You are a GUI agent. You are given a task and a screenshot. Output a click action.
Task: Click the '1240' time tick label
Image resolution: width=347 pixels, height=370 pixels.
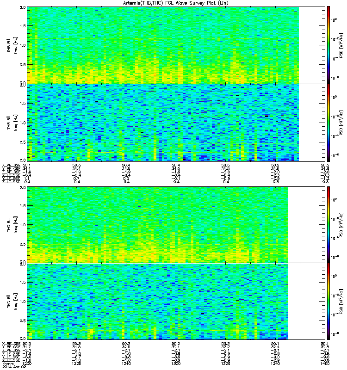click(x=126, y=364)
